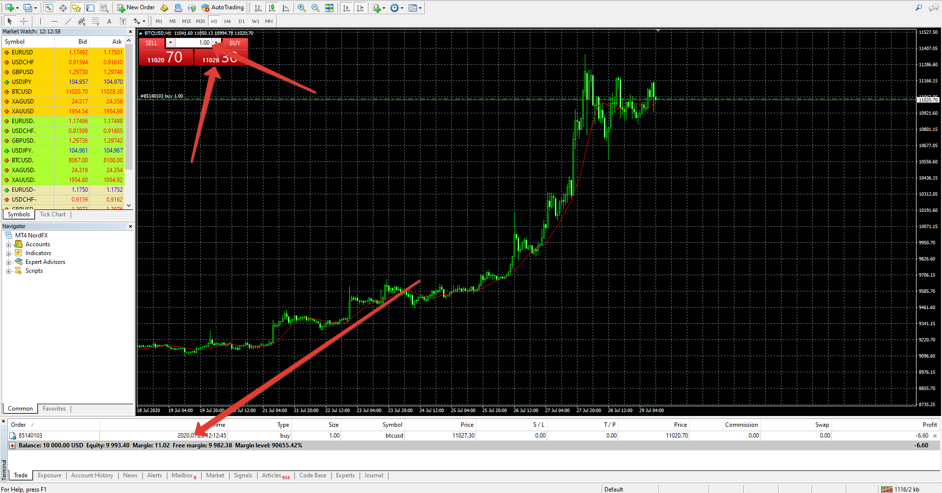Screen dimensions: 942x493
Task: Toggle Terminal window icon
Action: (x=90, y=8)
